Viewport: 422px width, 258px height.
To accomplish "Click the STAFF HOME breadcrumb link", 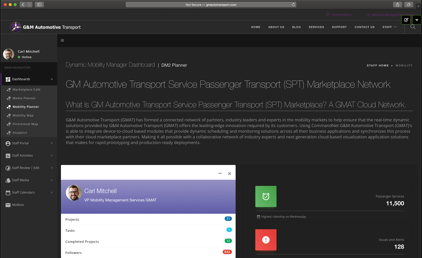I will coord(377,65).
